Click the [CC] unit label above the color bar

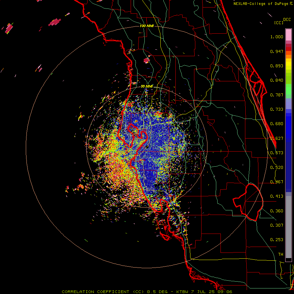click(279, 23)
